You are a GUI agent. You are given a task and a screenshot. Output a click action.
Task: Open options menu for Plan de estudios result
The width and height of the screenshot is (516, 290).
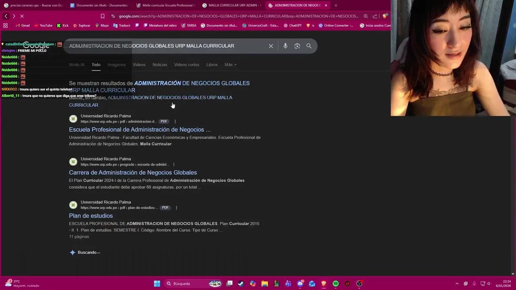[x=176, y=207]
